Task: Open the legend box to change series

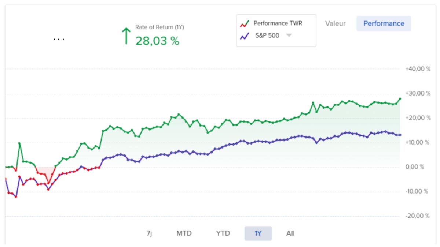Action: 276,30
